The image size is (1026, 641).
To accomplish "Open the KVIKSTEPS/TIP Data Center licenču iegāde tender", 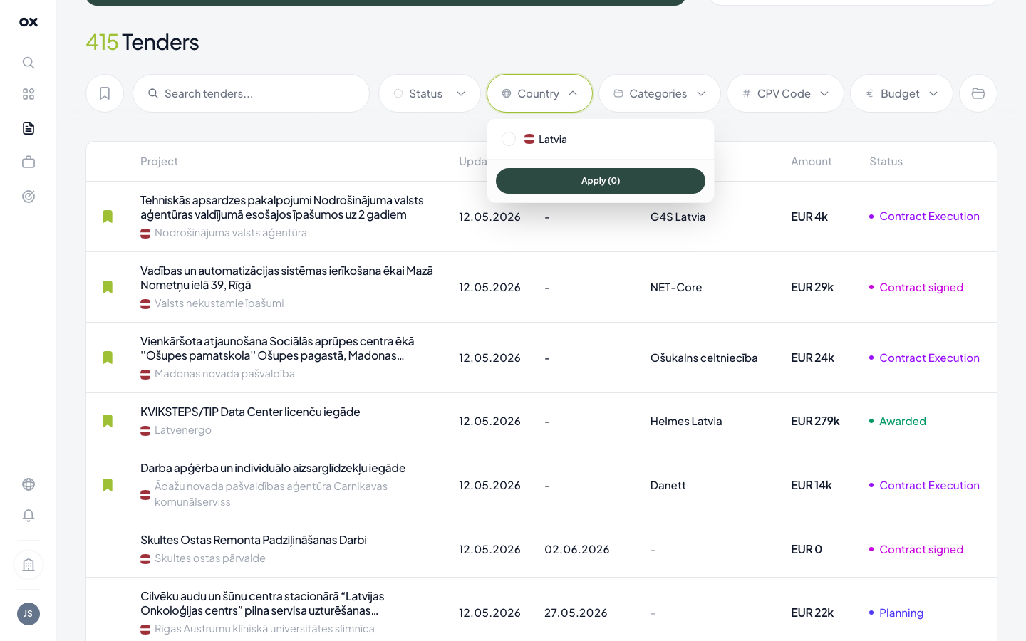I will point(250,412).
